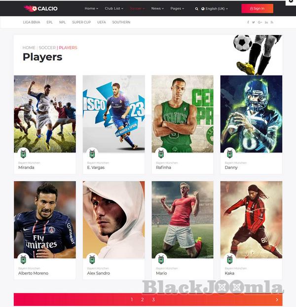Go to pagination page 2
This screenshot has width=296, height=307.
click(143, 300)
